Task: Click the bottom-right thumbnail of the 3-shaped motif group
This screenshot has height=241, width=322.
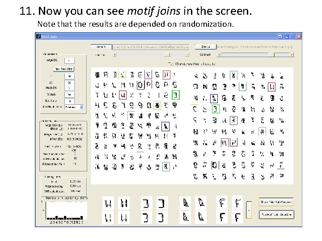Action: click(x=162, y=217)
